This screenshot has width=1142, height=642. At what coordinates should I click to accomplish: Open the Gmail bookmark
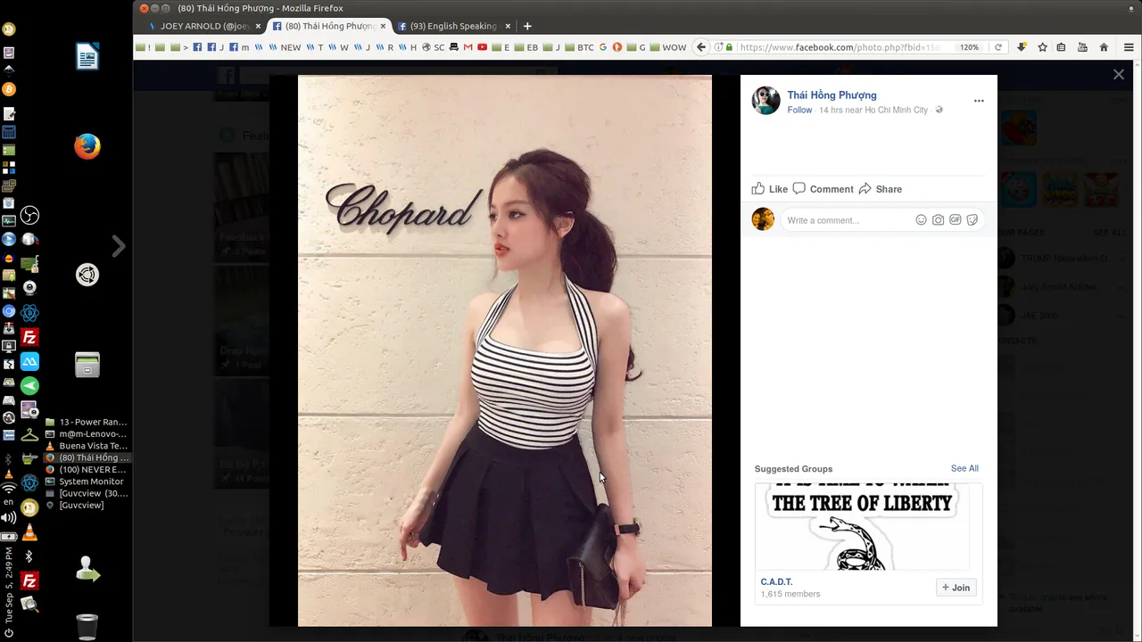pyautogui.click(x=468, y=47)
